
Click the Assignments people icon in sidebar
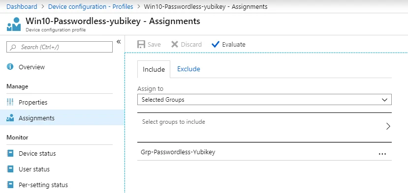point(10,118)
